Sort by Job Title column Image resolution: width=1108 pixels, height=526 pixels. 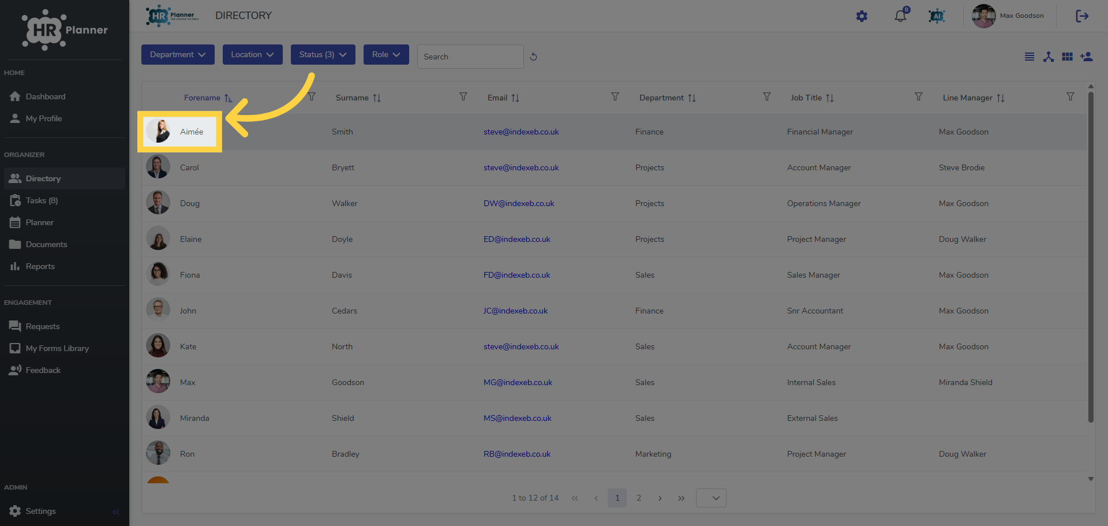pos(830,98)
